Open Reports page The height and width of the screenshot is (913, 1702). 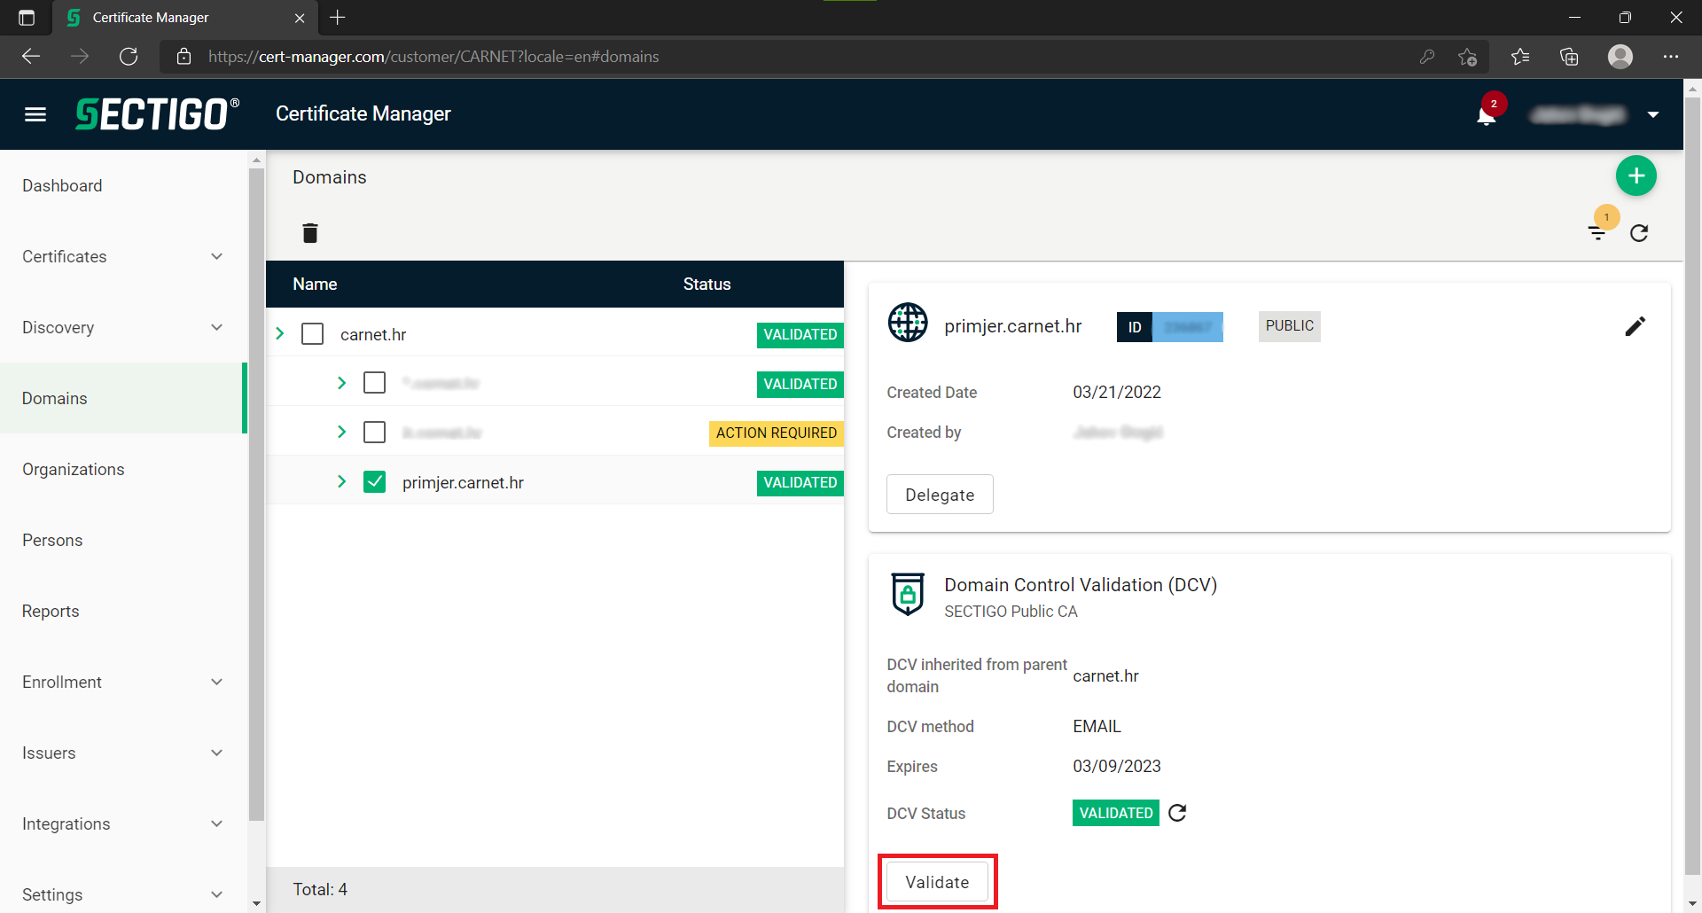pyautogui.click(x=51, y=611)
